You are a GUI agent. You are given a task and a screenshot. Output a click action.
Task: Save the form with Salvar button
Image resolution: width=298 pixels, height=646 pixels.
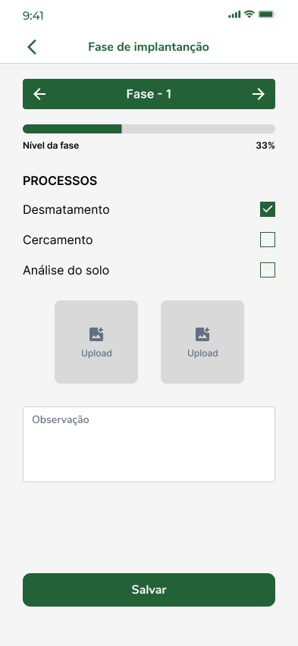pyautogui.click(x=149, y=590)
